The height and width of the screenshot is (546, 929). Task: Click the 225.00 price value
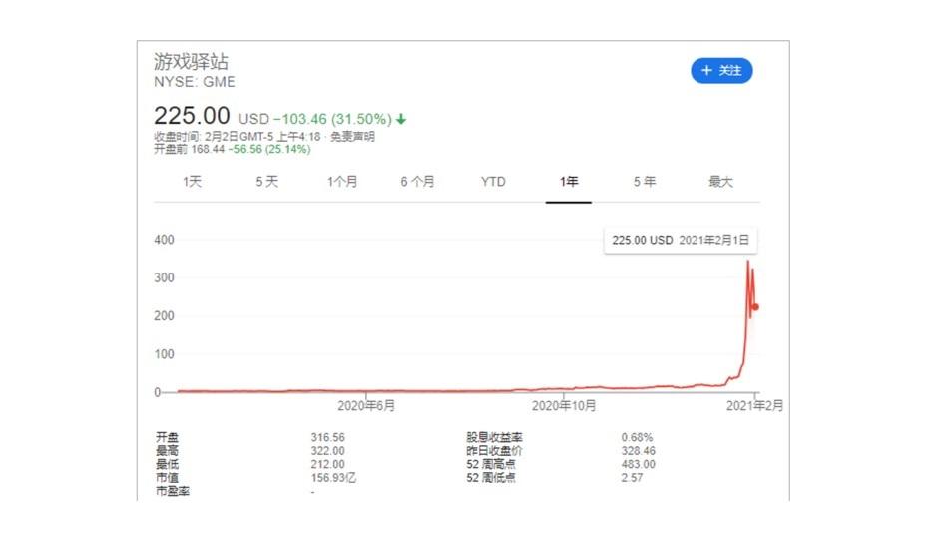192,116
